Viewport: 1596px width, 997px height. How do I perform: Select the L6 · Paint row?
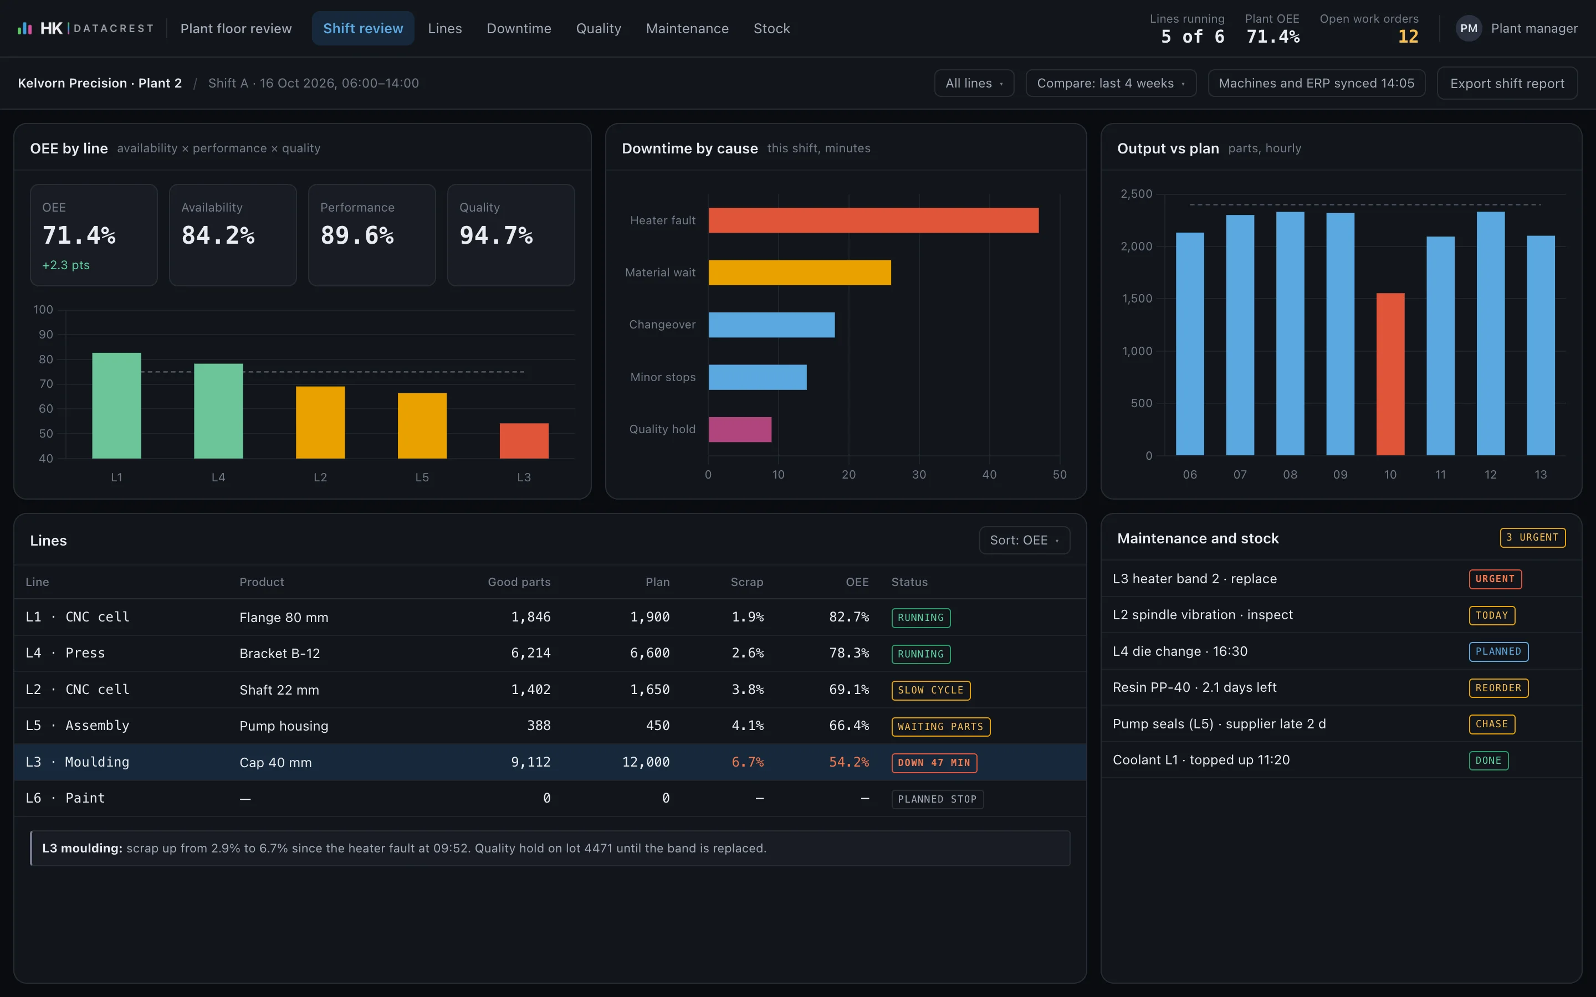click(550, 799)
